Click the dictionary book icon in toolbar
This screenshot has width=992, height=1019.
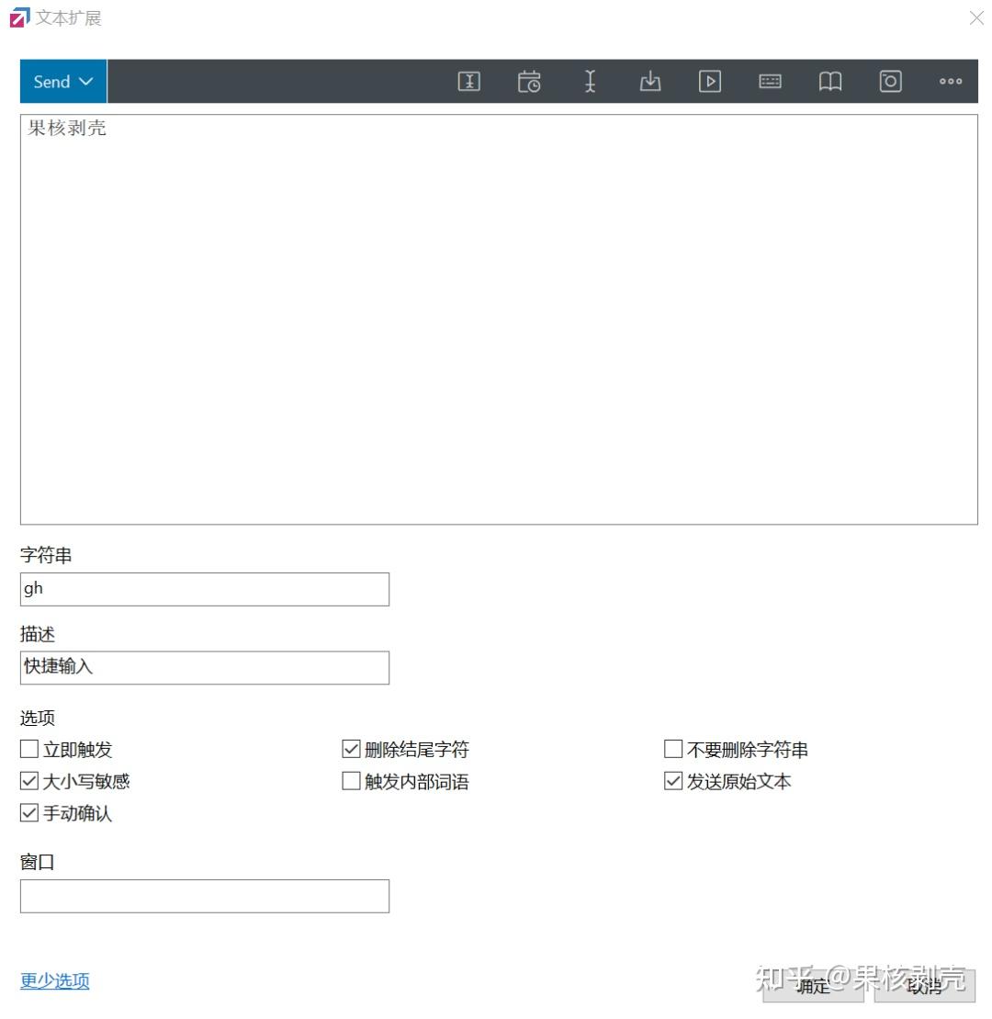click(x=829, y=81)
